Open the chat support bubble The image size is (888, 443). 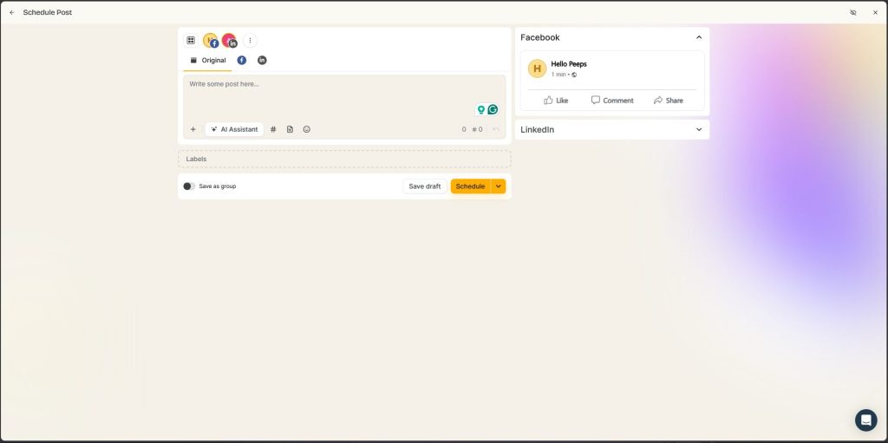point(866,420)
